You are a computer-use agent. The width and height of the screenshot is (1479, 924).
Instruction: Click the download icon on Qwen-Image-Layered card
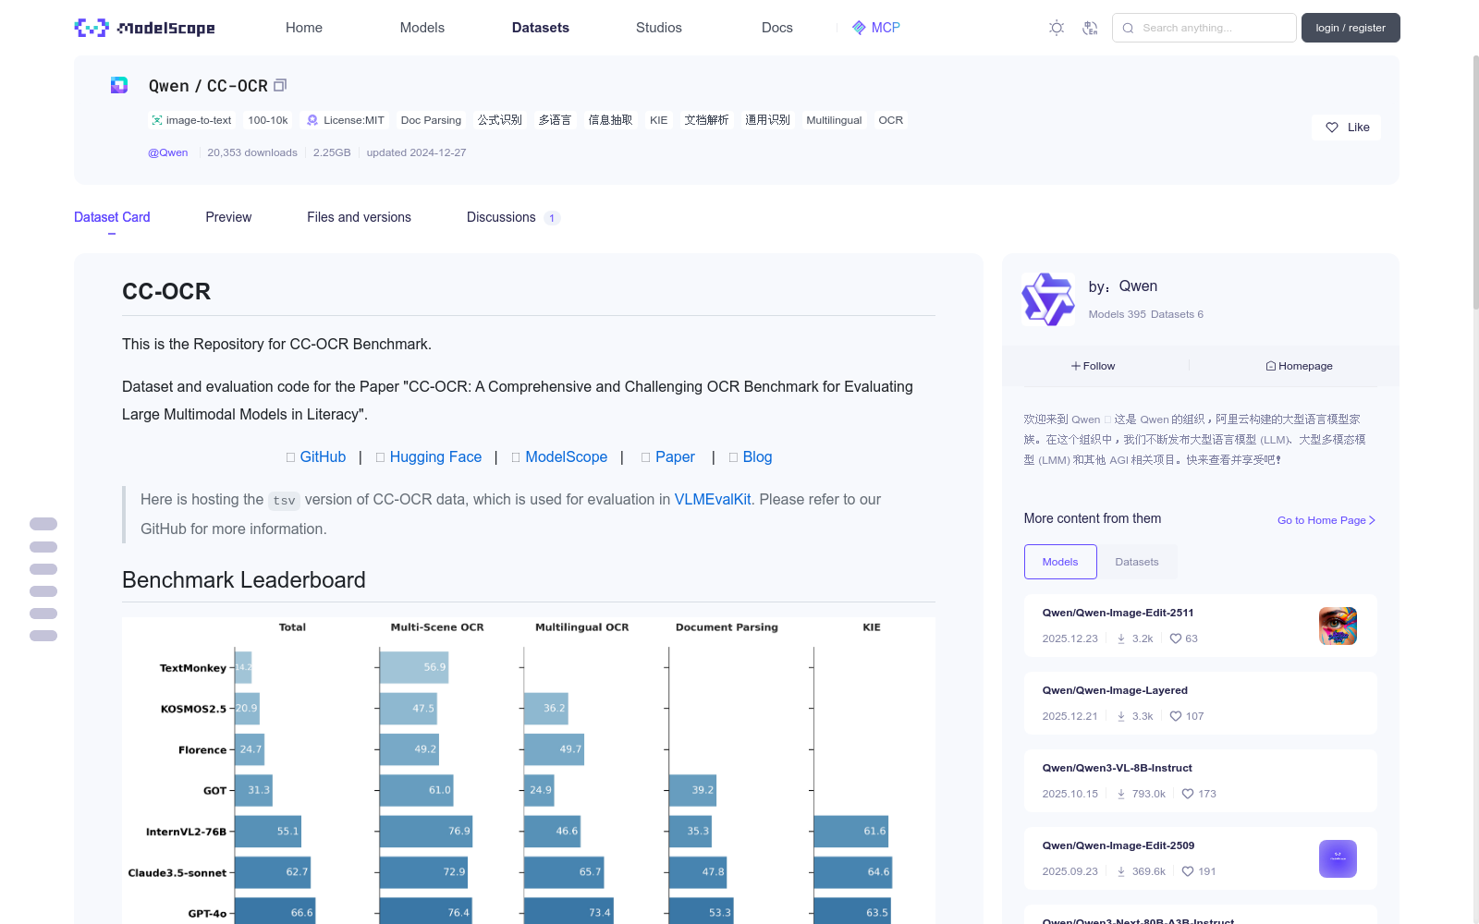coord(1121,716)
